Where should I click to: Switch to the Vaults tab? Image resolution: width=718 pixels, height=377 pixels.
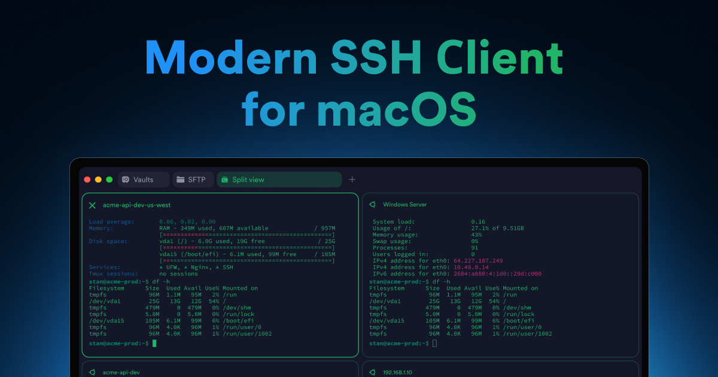[x=144, y=179]
